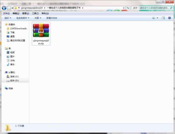This screenshot has width=175, height=134.
Task: Open help with the question mark icon
Action: pos(169,18)
